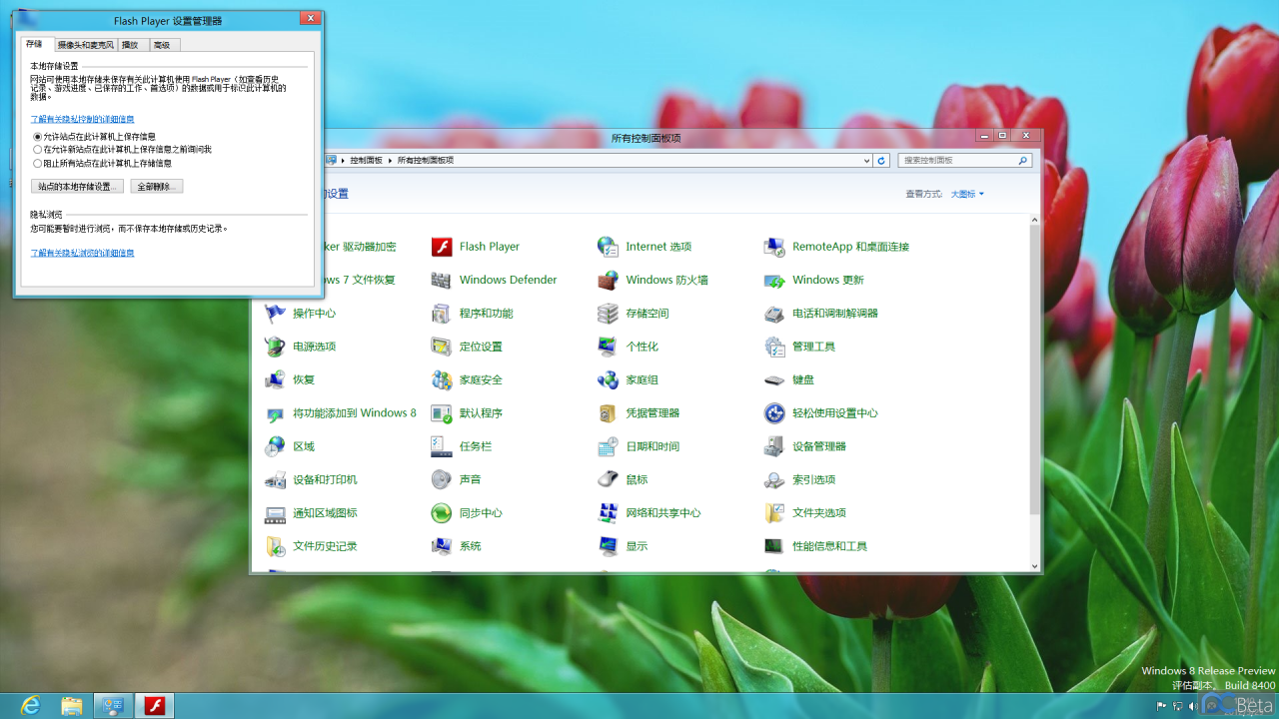Screen dimensions: 1279x719
Task: Click the 系统 label
Action: [471, 546]
